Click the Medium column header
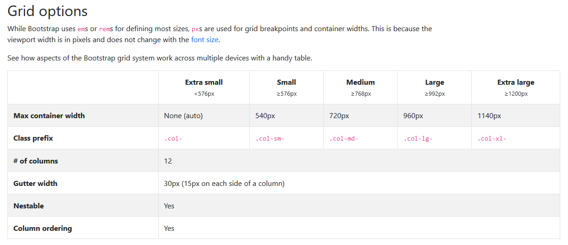 point(360,82)
